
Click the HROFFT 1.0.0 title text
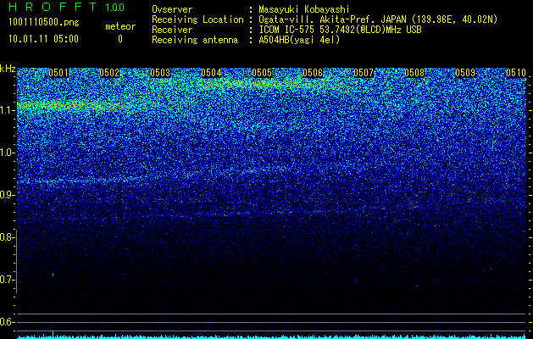click(x=67, y=7)
